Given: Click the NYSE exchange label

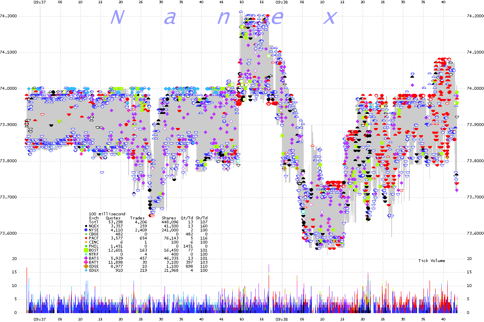Looking at the screenshot, I should 94,230.
